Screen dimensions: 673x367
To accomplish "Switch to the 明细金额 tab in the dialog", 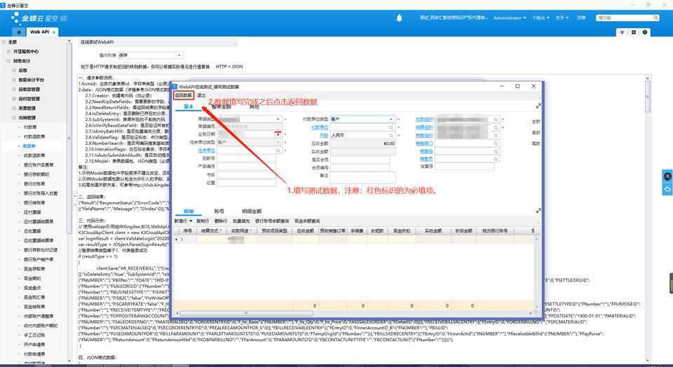I will pyautogui.click(x=252, y=211).
